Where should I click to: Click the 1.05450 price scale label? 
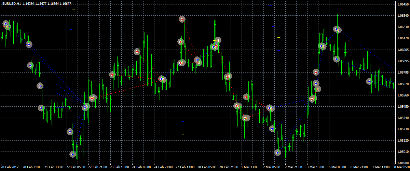click(404, 107)
